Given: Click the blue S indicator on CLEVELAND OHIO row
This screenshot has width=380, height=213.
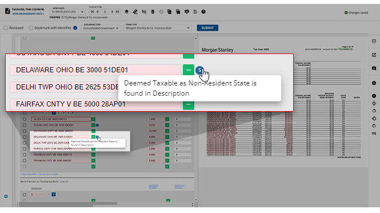Looking at the screenshot, I should (97, 125).
